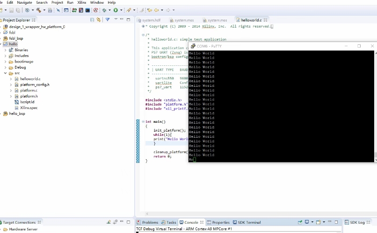Minimize the Project Explorer panel
Screen dimensions: 377x233
122,19
